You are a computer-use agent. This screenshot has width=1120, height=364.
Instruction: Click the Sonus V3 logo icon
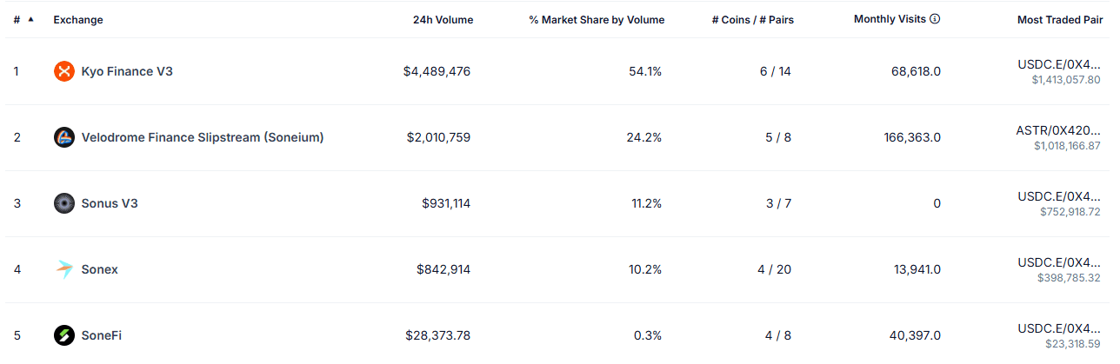coord(63,203)
